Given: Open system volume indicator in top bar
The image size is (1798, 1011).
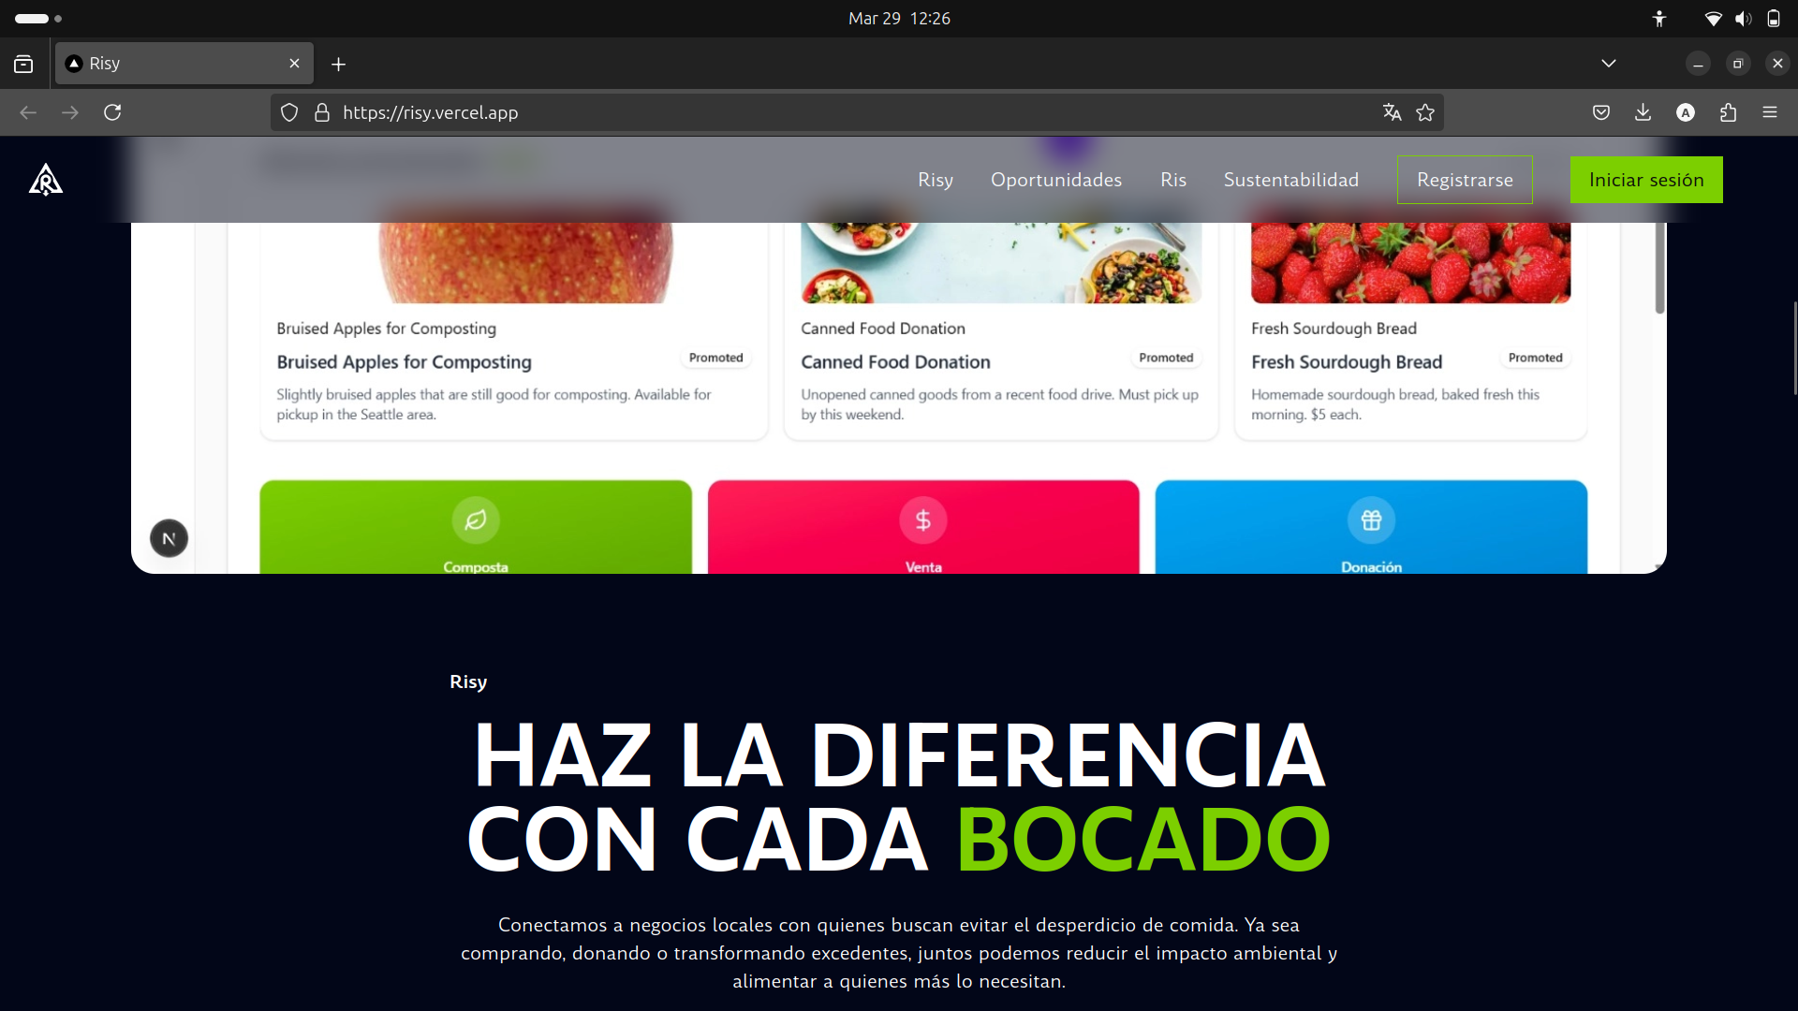Looking at the screenshot, I should point(1743,19).
